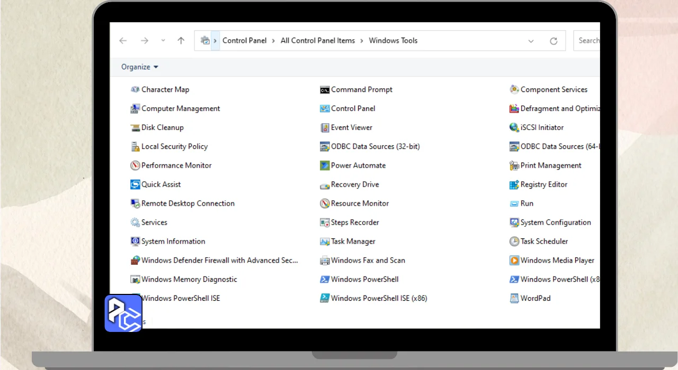Open the address bar history dropdown
The image size is (678, 370).
coord(531,41)
